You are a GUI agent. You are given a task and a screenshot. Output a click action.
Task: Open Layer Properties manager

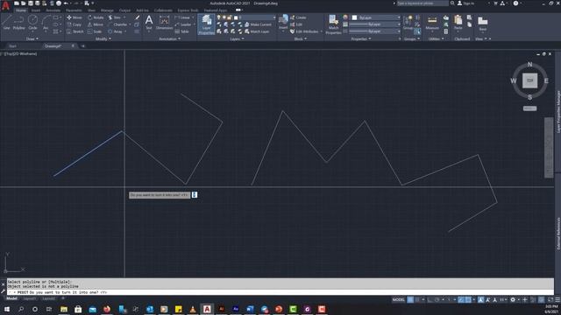[207, 24]
